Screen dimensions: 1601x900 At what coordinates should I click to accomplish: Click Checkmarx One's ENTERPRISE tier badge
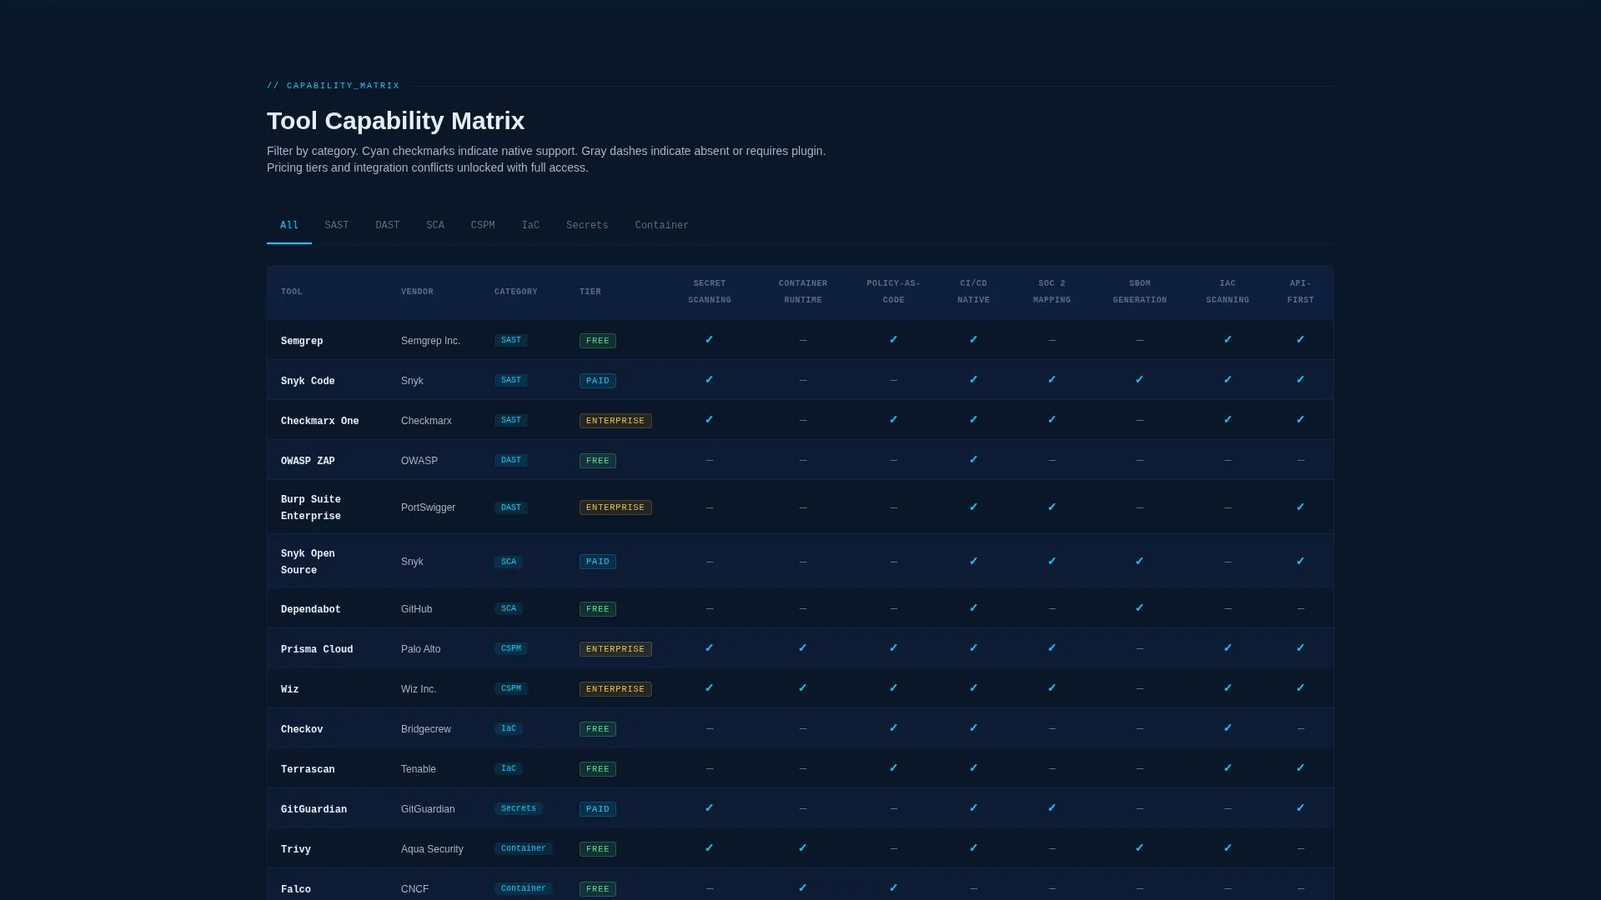[615, 421]
